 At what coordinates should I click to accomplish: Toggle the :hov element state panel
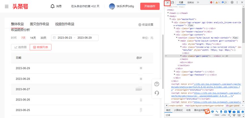click(217, 115)
